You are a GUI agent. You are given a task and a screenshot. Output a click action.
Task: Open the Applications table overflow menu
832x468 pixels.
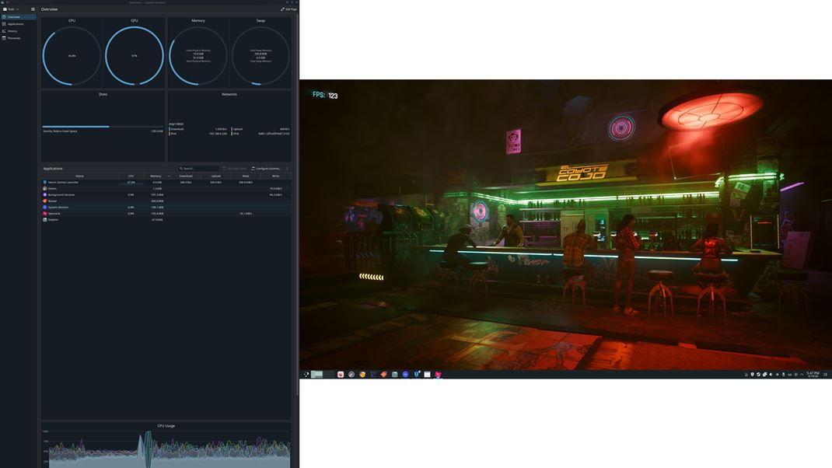(x=288, y=168)
